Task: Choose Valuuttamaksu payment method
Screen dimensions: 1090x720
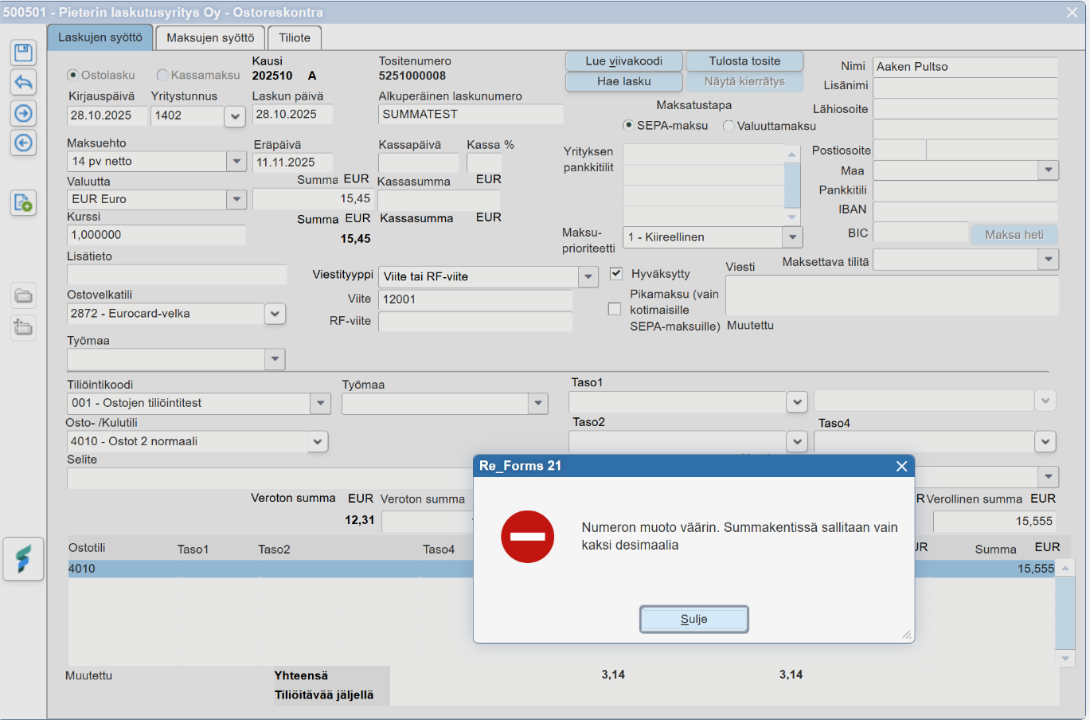Action: point(729,126)
